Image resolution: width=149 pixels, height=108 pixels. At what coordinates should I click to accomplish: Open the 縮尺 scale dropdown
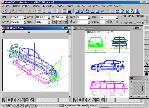(89, 17)
